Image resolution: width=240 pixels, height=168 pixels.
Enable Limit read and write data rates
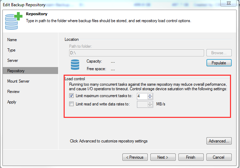coord(71,104)
